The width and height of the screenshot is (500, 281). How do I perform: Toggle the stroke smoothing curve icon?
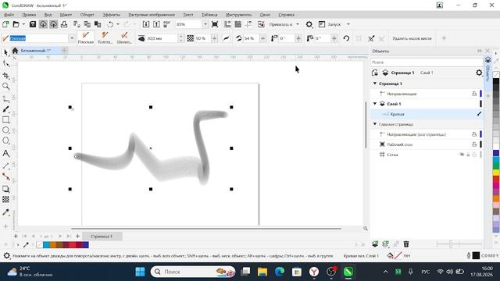(226, 38)
